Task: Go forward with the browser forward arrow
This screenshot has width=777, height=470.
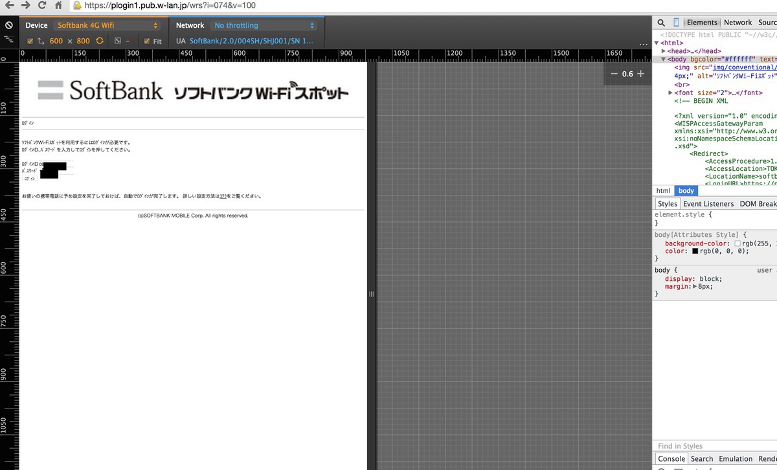Action: coord(26,6)
